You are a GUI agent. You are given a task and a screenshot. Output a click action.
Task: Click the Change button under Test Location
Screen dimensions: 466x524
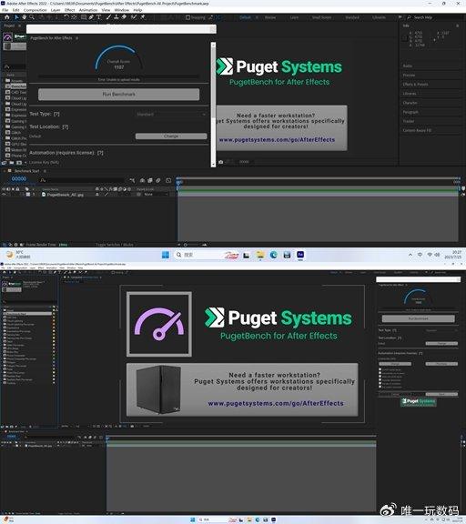[171, 136]
